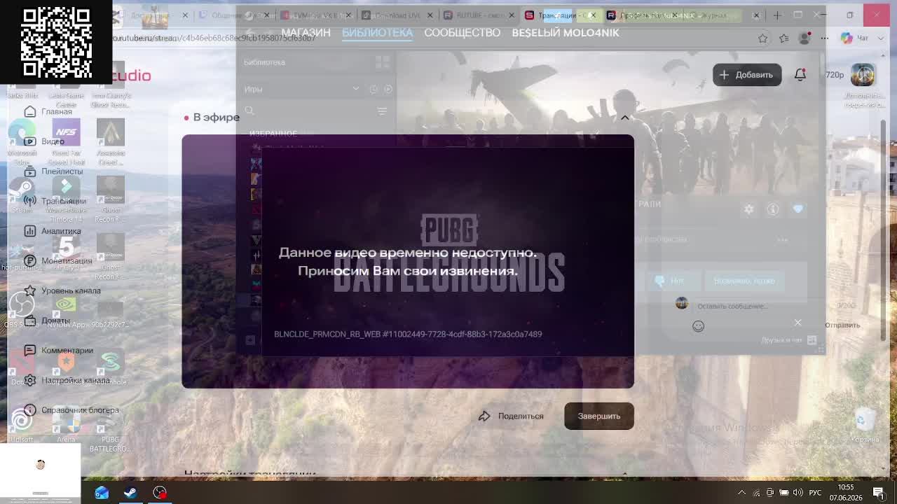Open Уровень канала in the sidebar
The height and width of the screenshot is (504, 897).
click(x=62, y=290)
